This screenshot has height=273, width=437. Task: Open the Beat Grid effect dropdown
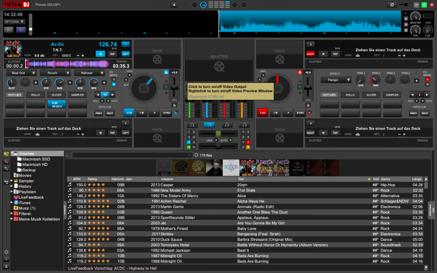point(21,73)
